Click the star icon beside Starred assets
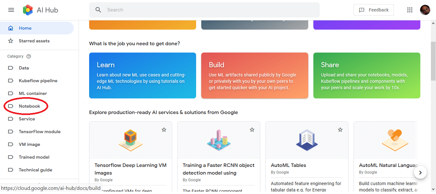The width and height of the screenshot is (436, 194). click(x=11, y=41)
